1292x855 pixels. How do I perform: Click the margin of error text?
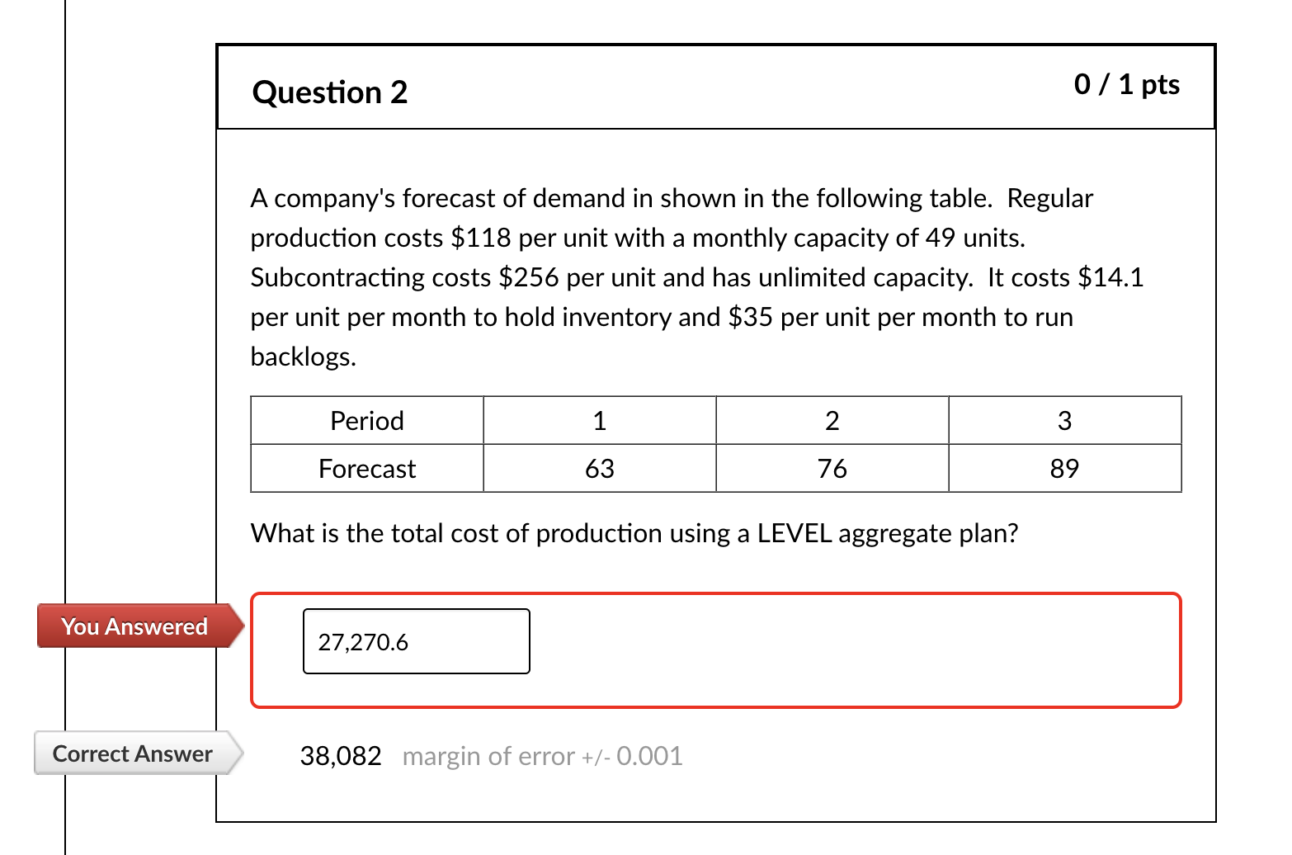pos(542,756)
